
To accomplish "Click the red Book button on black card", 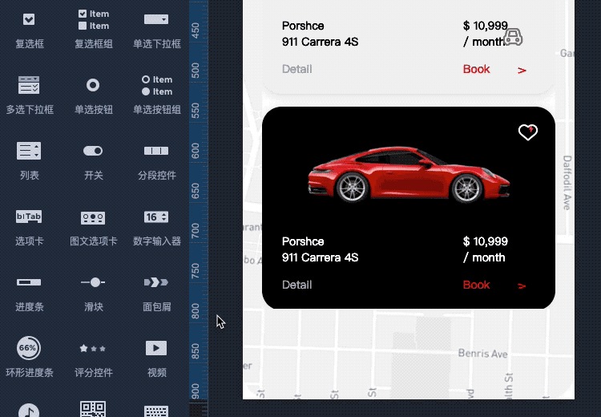I will coord(476,285).
